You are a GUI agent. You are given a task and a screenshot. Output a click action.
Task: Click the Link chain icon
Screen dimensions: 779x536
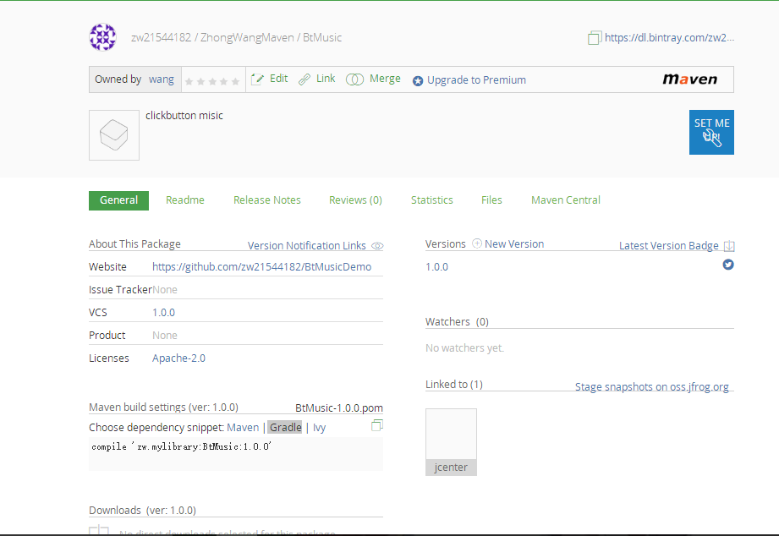[304, 79]
